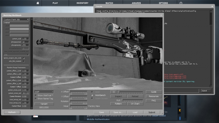Click the pattern_scale value field

tap(25, 39)
